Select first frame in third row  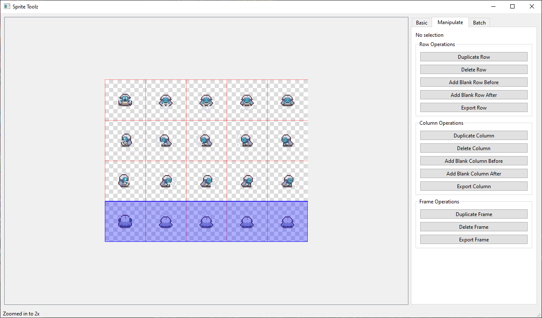(x=125, y=181)
